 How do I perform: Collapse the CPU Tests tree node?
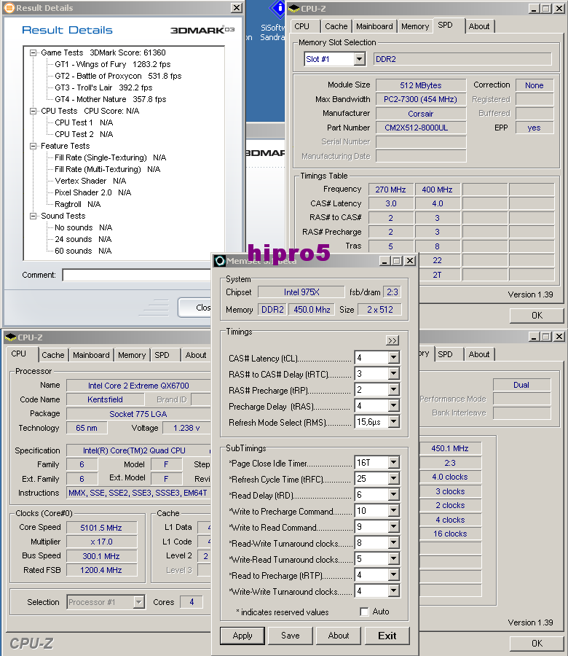[x=33, y=111]
